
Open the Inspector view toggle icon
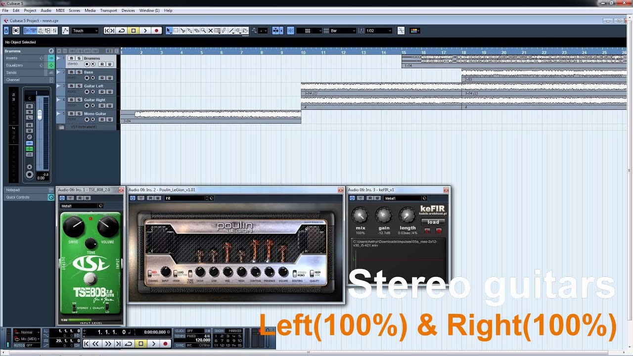pos(27,31)
